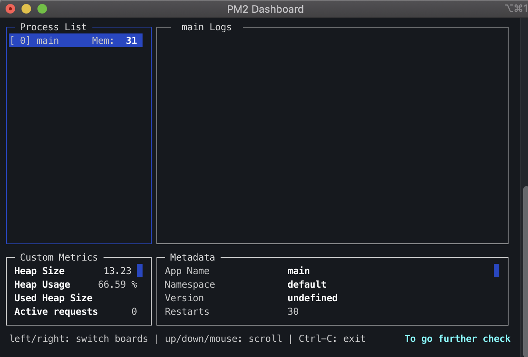The height and width of the screenshot is (357, 528).
Task: Click the App Name value 'main'
Action: [299, 271]
